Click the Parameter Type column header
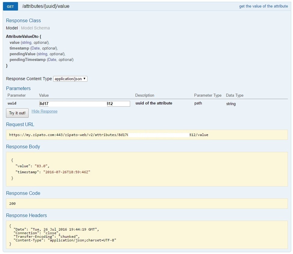Viewport: 293px width, 254px height. [208, 95]
